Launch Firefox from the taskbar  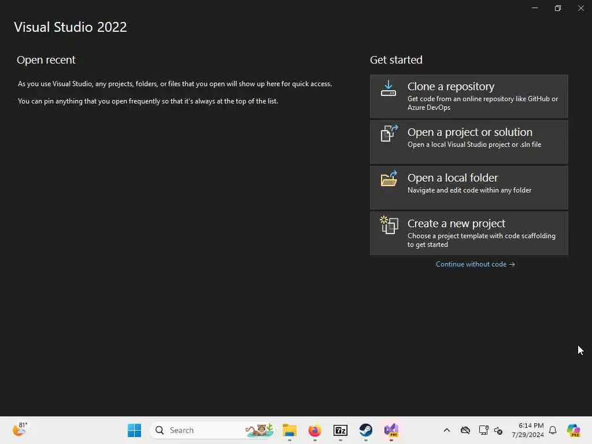click(315, 430)
